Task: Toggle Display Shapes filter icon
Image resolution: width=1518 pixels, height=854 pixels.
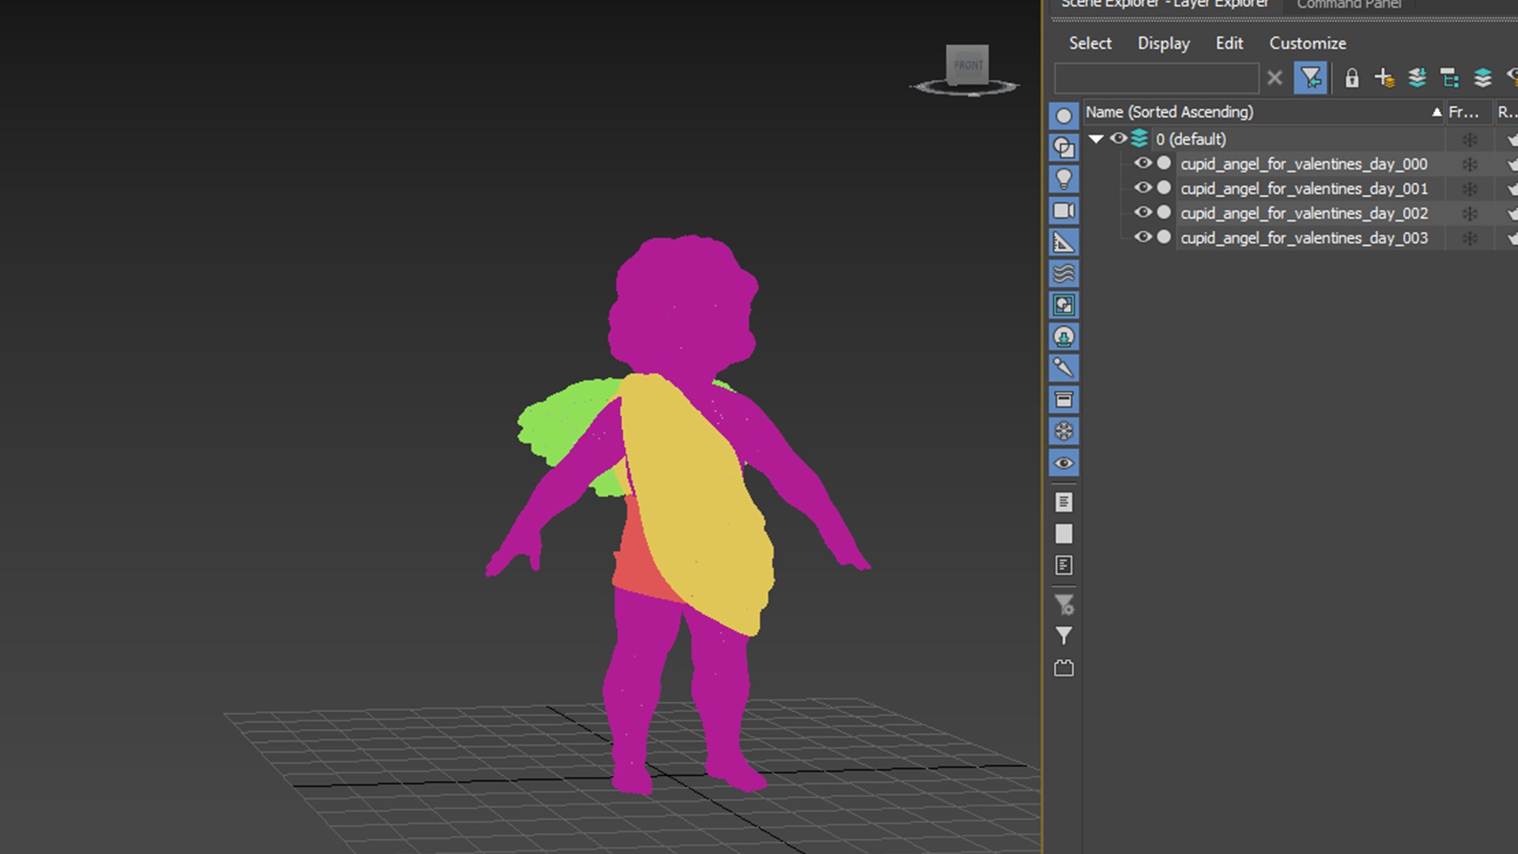Action: [x=1063, y=147]
